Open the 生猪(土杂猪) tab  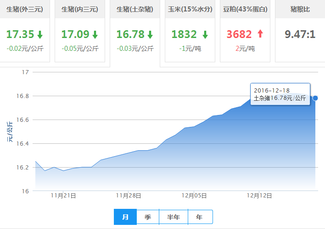click(x=135, y=9)
